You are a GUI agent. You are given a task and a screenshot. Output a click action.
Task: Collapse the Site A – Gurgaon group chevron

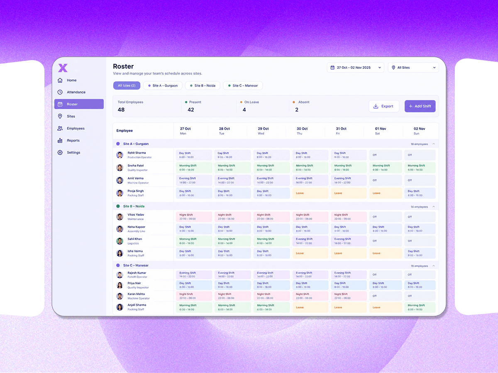(x=434, y=144)
